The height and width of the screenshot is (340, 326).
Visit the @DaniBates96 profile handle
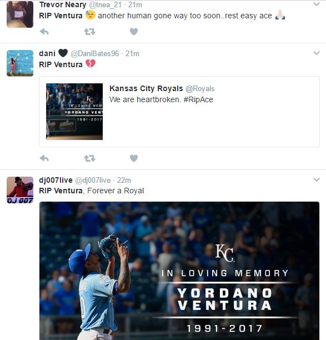pyautogui.click(x=95, y=53)
